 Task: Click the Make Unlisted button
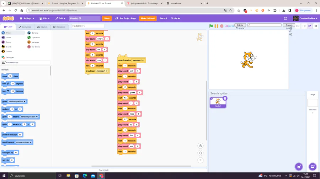click(x=148, y=18)
